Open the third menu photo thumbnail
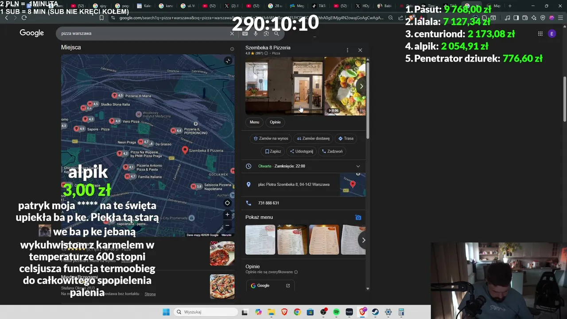Screen dimensions: 567x319 coord(324,240)
